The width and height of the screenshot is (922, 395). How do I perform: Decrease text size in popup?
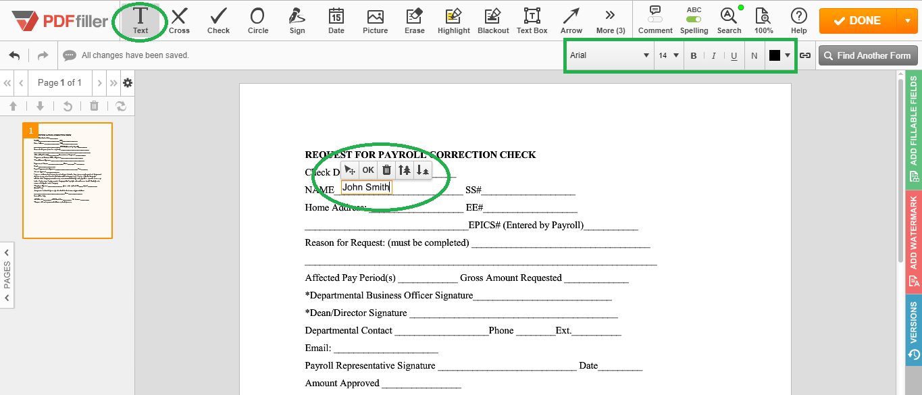(423, 170)
